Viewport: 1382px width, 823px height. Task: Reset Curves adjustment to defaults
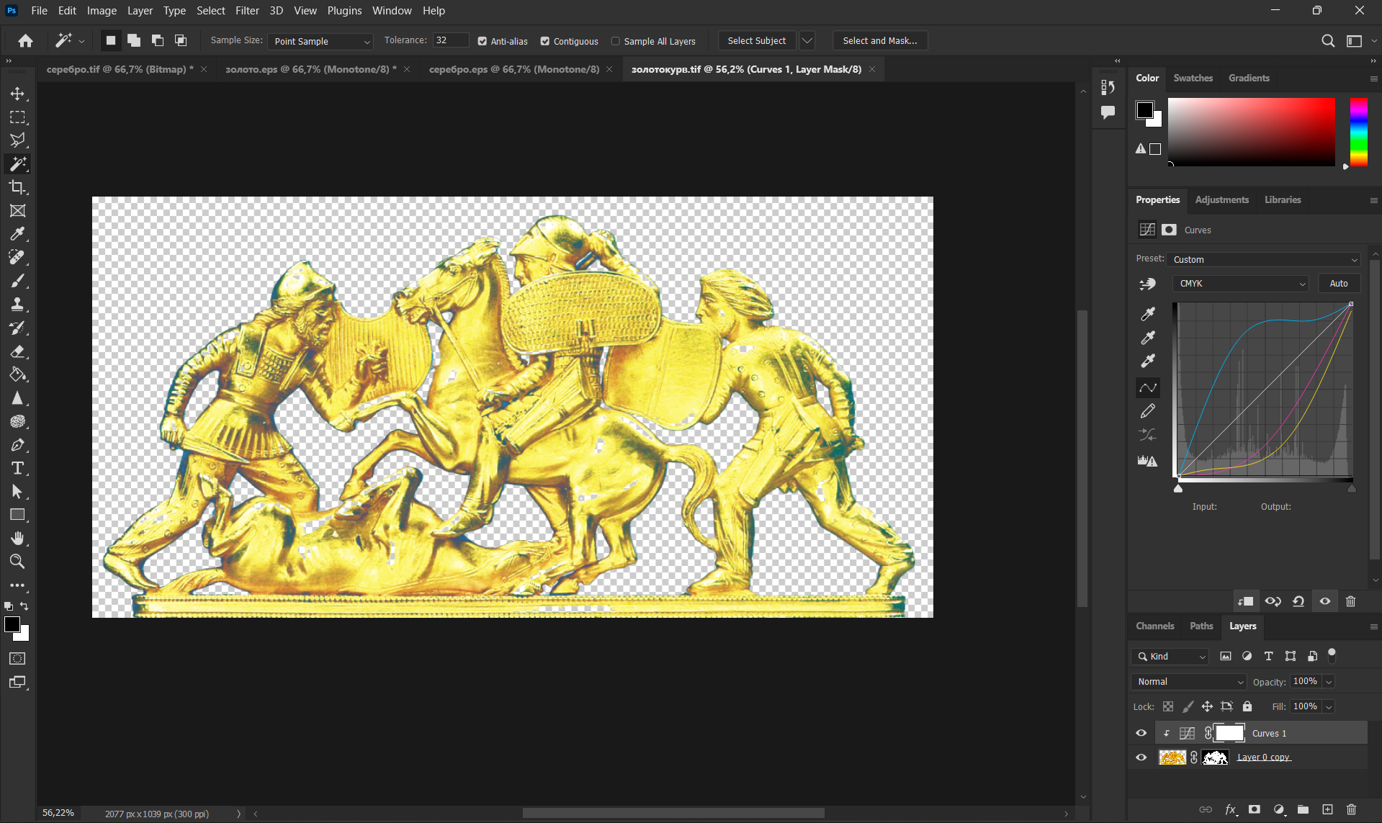click(1298, 601)
